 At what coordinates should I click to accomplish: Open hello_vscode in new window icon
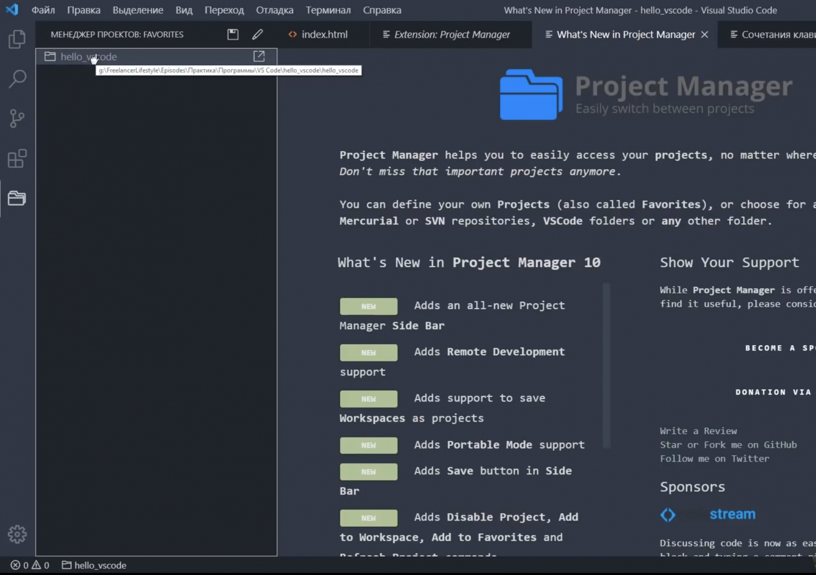[x=259, y=56]
